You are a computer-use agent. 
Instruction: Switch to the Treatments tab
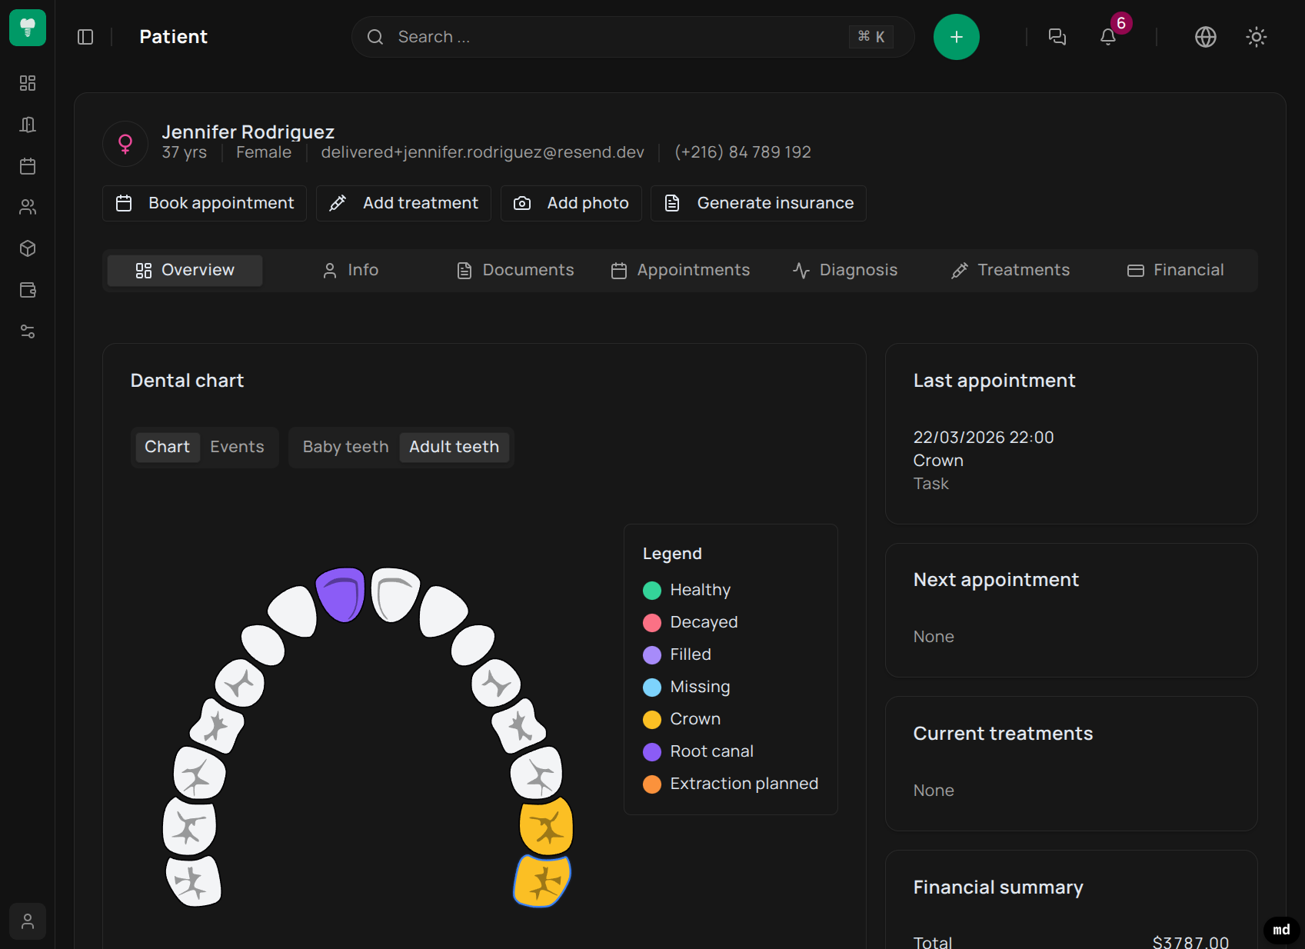[1010, 270]
